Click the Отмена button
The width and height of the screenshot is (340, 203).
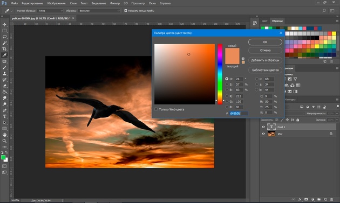point(265,50)
